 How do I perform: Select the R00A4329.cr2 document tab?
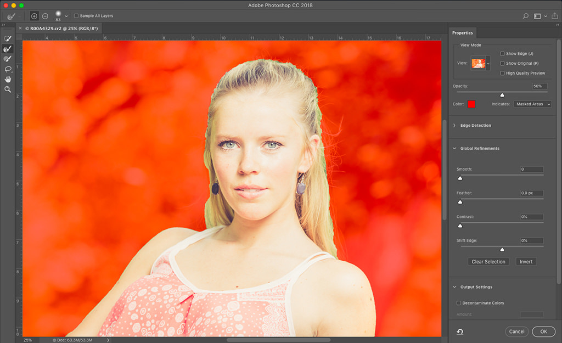(61, 29)
